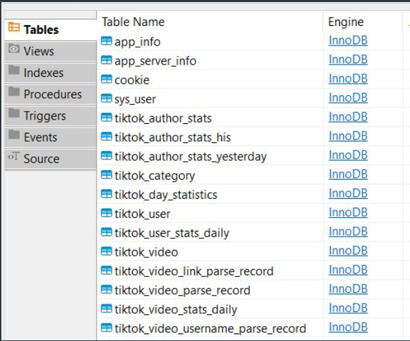Screen dimensions: 410x341
Task: Click the table icon beside cookie
Action: [x=106, y=79]
